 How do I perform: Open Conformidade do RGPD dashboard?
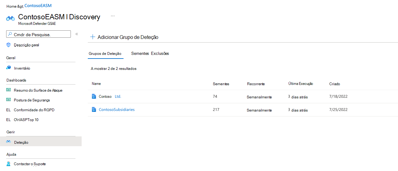[x=34, y=110]
